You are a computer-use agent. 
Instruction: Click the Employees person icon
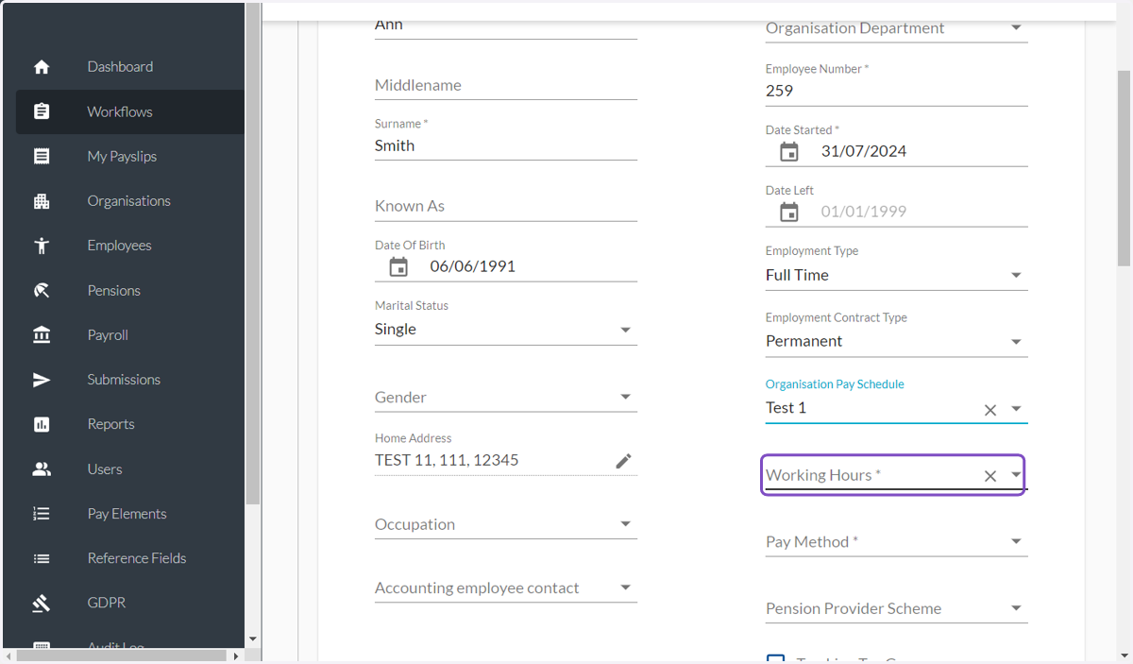[x=42, y=246]
